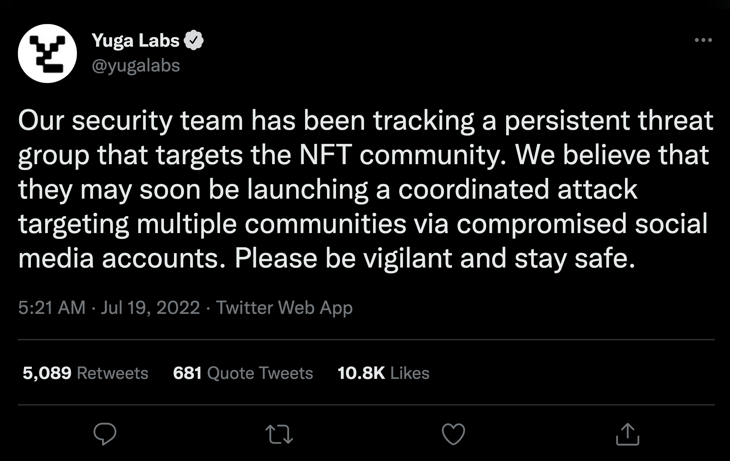View the Retweets list via its label
Screen dimensions: 730x461
pyautogui.click(x=112, y=373)
